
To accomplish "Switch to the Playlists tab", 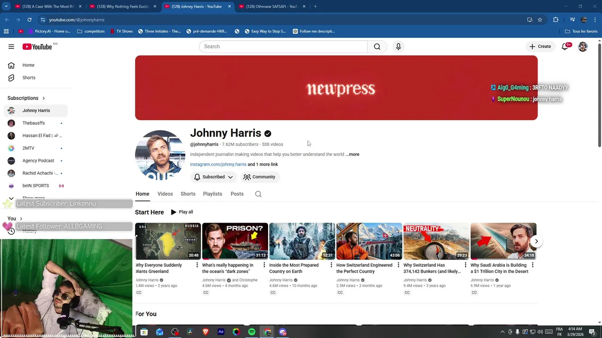I will point(213,194).
